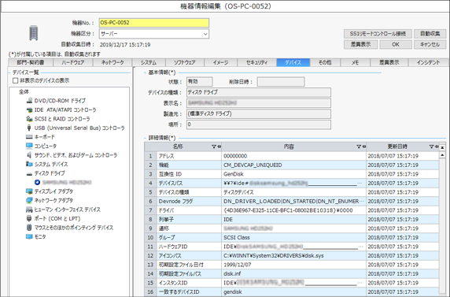Open the インシデント tab
Viewport: 450px width, 297px height.
click(x=429, y=62)
